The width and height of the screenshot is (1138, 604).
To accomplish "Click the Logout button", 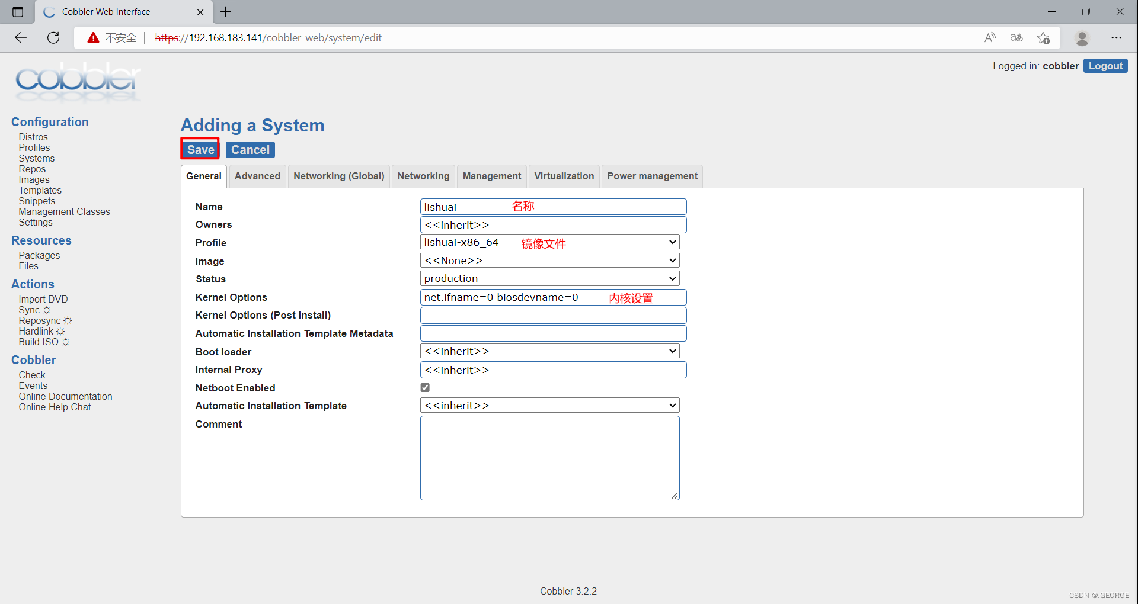I will click(1105, 66).
